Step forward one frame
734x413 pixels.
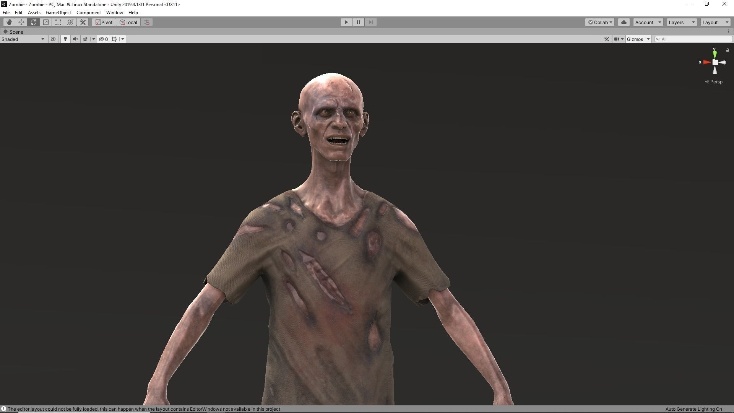point(371,22)
